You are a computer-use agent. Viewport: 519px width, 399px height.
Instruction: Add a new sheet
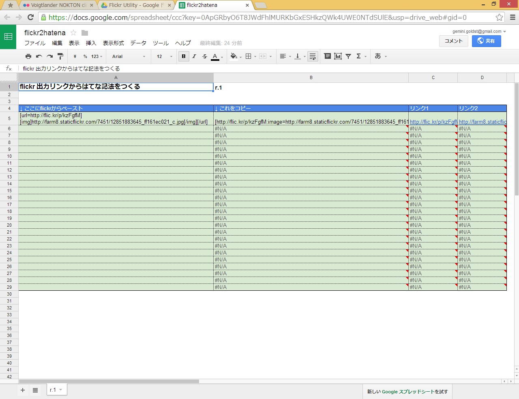(23, 390)
